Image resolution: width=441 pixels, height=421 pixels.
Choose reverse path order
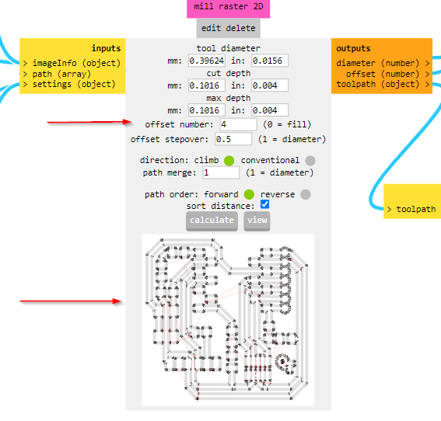306,194
